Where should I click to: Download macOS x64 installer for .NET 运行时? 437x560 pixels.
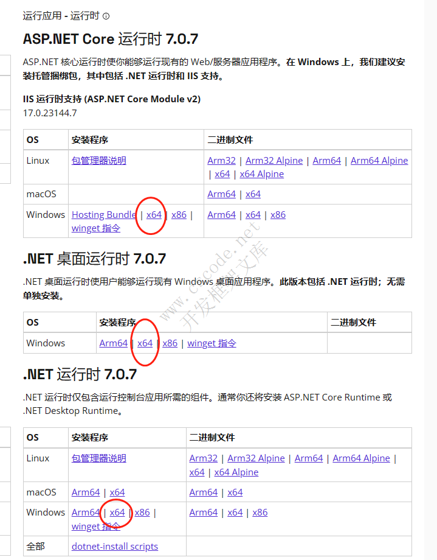pyautogui.click(x=117, y=492)
